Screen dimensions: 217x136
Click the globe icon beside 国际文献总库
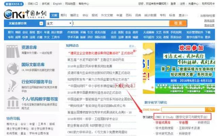tap(13, 68)
